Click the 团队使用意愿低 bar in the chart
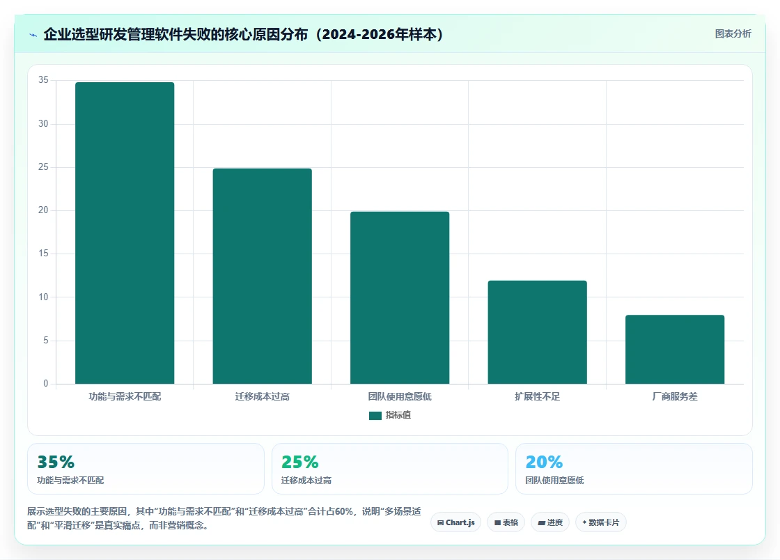Viewport: 780px width, 560px height. [x=400, y=297]
